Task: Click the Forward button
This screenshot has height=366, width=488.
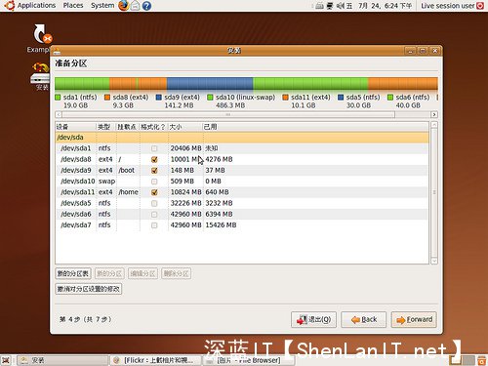Action: click(x=414, y=320)
